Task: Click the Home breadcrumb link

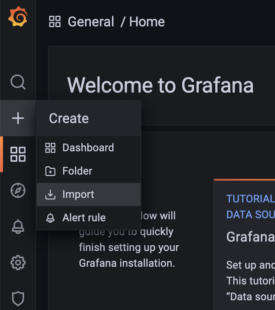Action: tap(147, 21)
